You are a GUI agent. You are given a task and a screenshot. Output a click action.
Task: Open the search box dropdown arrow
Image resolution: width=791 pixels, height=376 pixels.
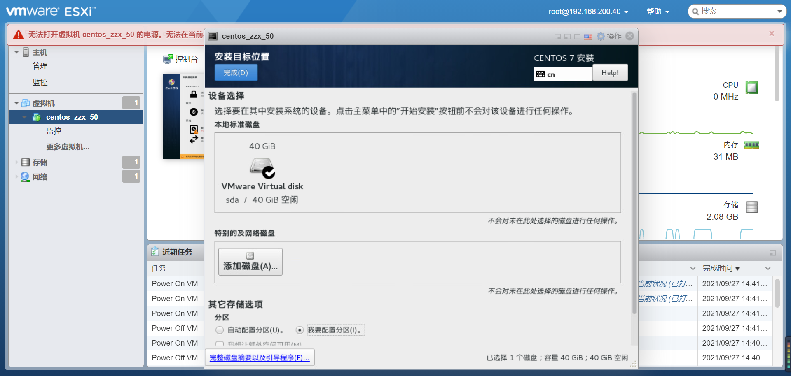point(779,12)
